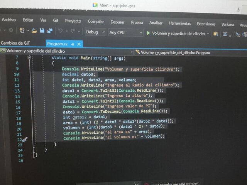The image size is (247, 185).
Task: Click the Undo arrow icon
Action: (x=61, y=31)
